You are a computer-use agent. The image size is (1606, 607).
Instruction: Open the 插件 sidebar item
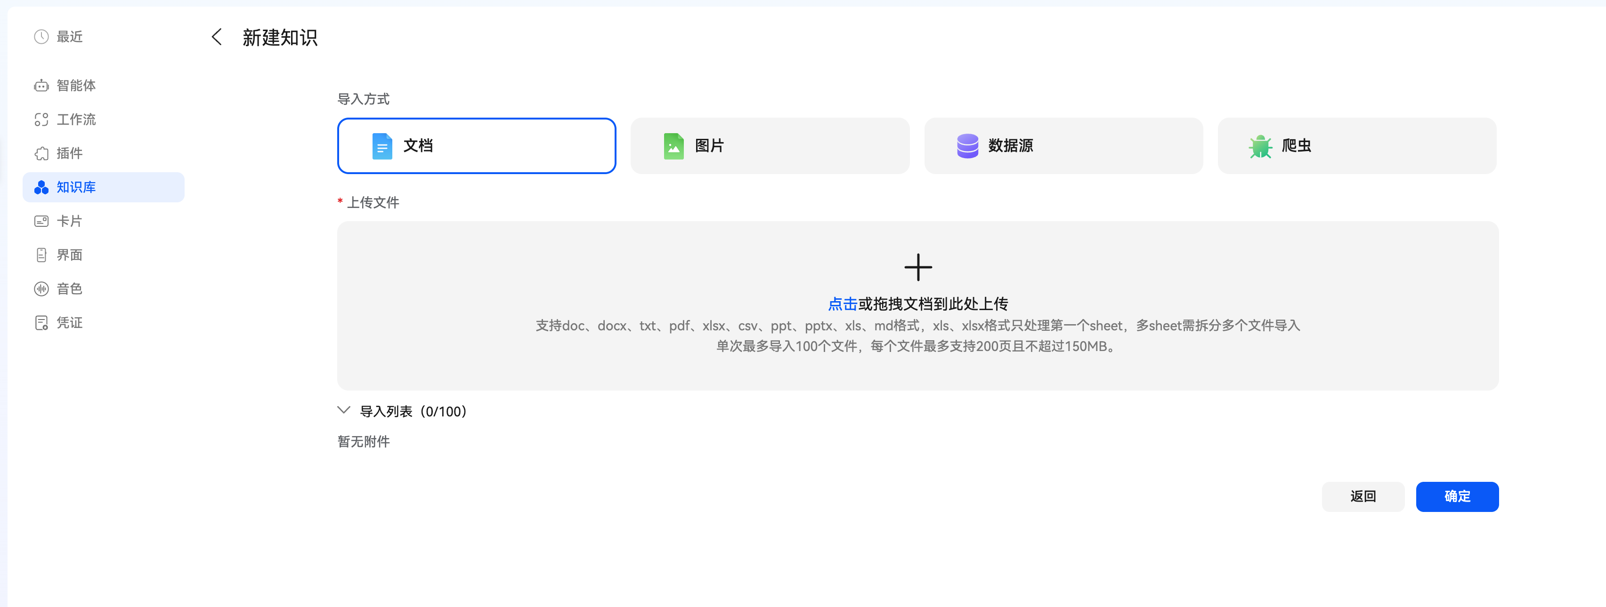[104, 153]
